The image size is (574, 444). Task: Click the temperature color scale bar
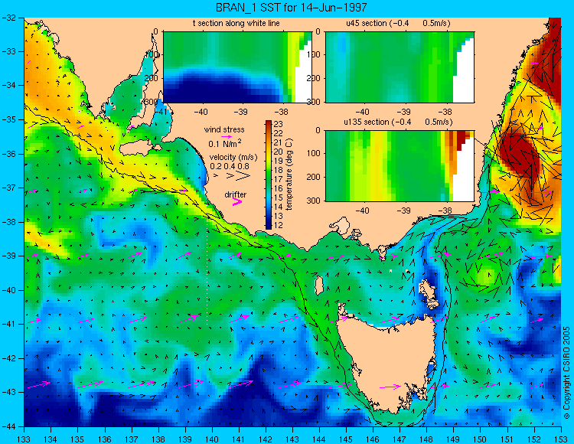(x=269, y=175)
